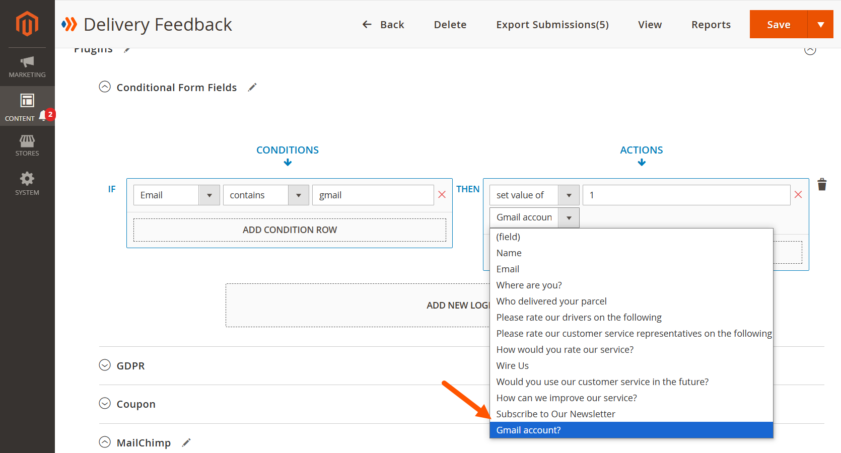Click the pencil icon next to Plugins heading
841x453 pixels.
127,49
